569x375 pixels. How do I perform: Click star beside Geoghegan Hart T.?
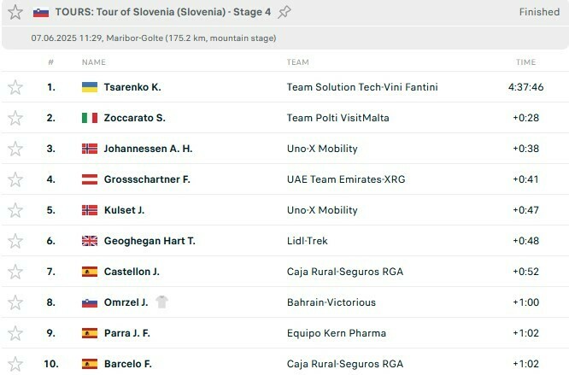pos(15,241)
